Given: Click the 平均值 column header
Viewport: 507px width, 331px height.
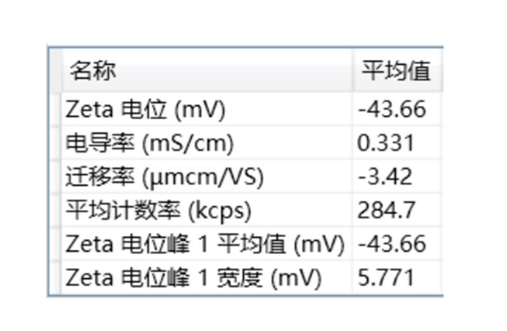Looking at the screenshot, I should tap(396, 70).
